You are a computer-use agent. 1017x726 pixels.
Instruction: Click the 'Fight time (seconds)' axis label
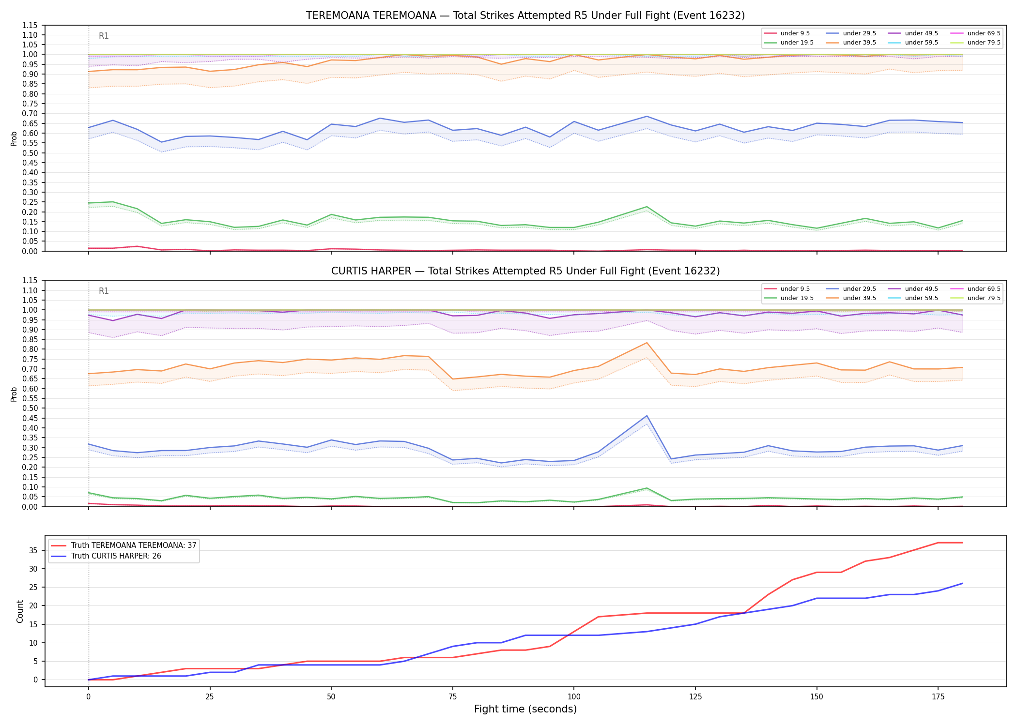pyautogui.click(x=525, y=709)
